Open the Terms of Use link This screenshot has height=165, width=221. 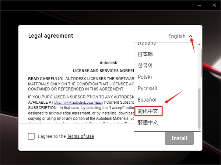[80, 136]
